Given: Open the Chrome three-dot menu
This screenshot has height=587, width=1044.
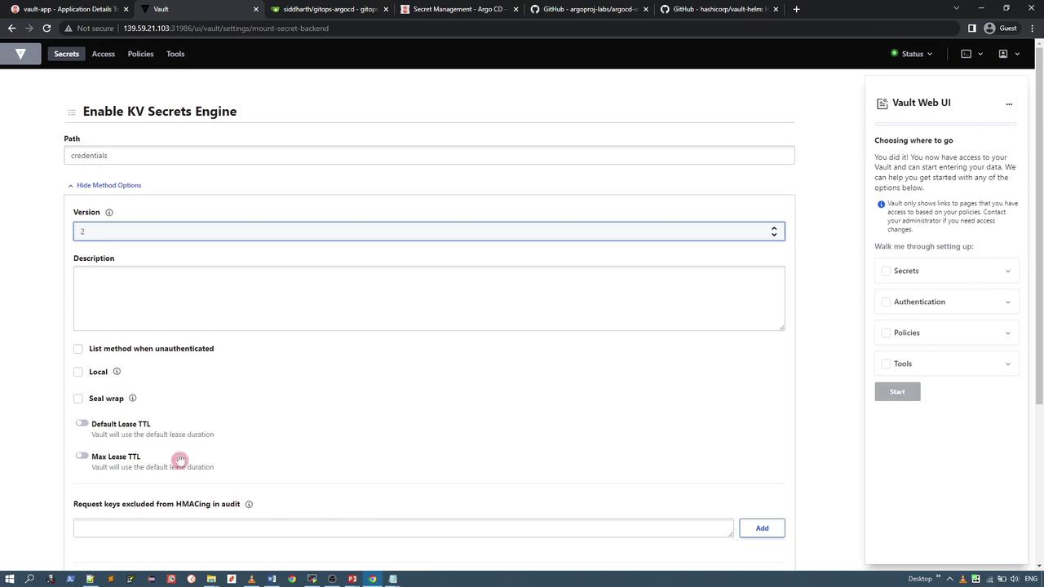Looking at the screenshot, I should pos(1032,29).
